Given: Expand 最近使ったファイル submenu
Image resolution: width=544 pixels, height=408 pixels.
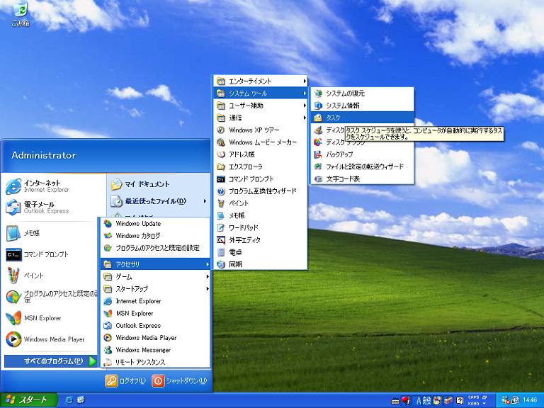Looking at the screenshot, I should pos(159,201).
